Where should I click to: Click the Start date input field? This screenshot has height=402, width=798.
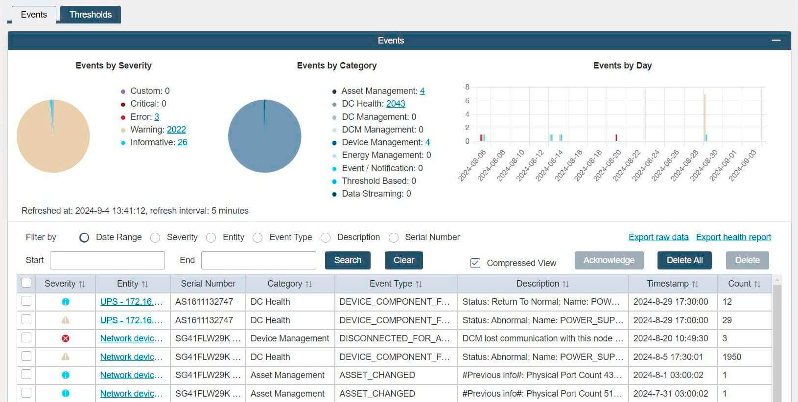pyautogui.click(x=107, y=260)
